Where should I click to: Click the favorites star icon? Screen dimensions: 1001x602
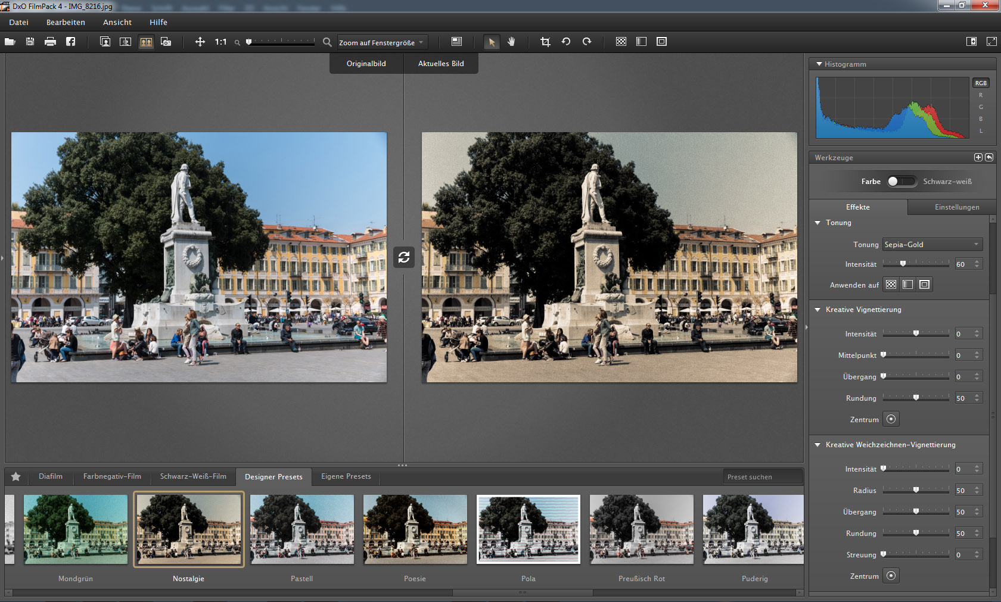tap(16, 476)
